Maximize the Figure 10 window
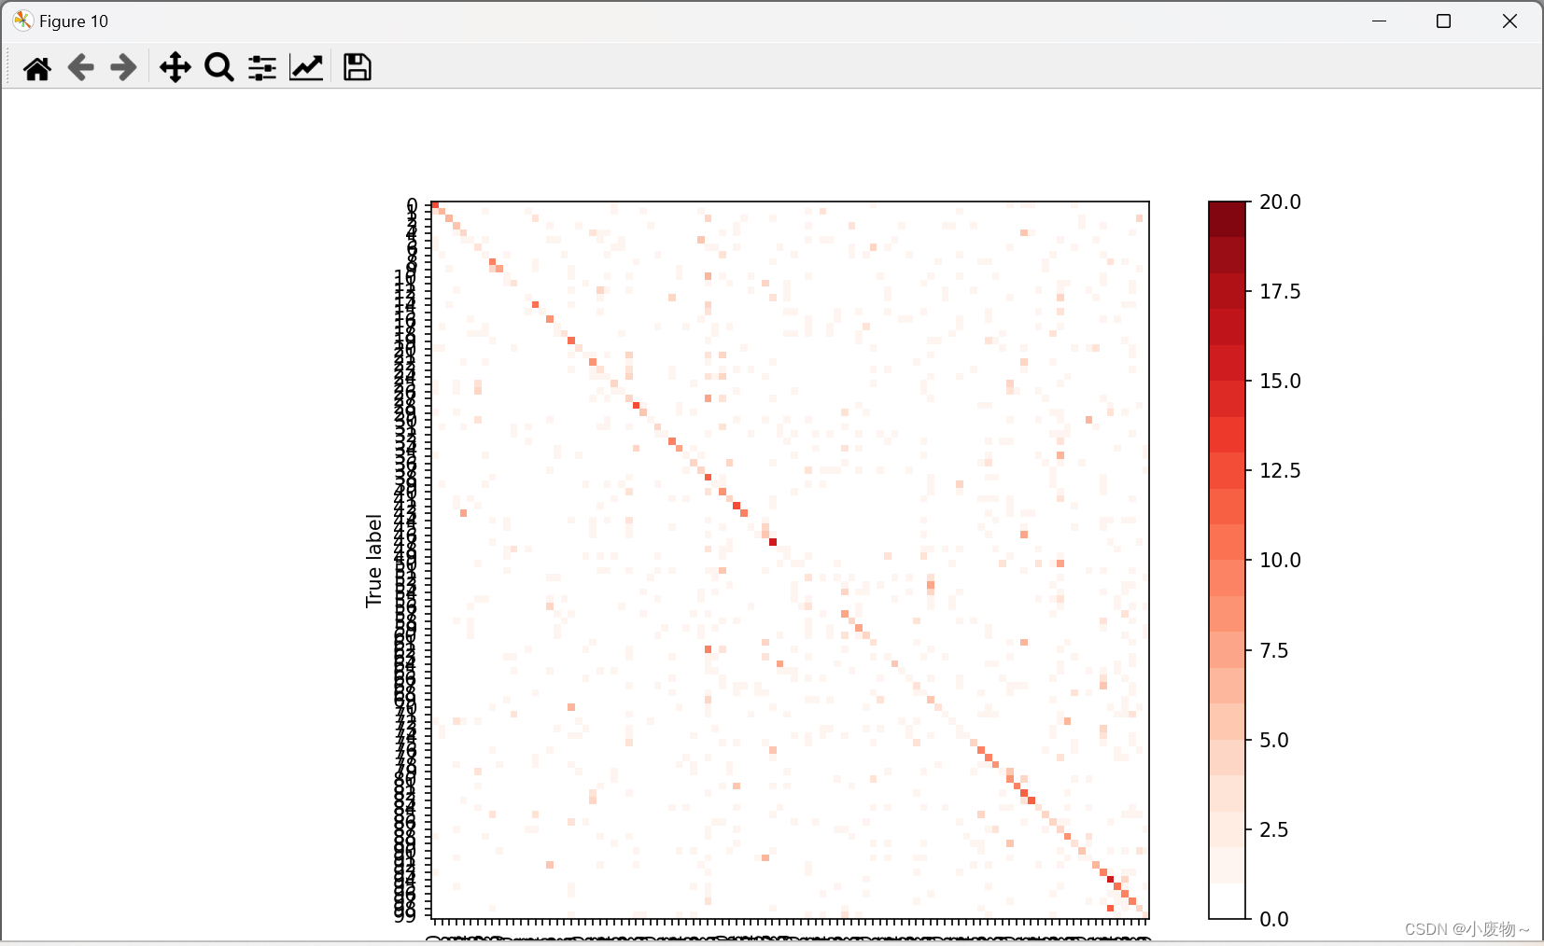Screen dimensions: 1544x946 (1443, 21)
